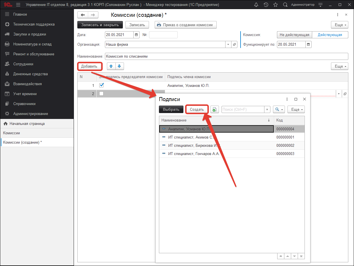
Task: Move row down with blue down arrow
Action: [119, 66]
